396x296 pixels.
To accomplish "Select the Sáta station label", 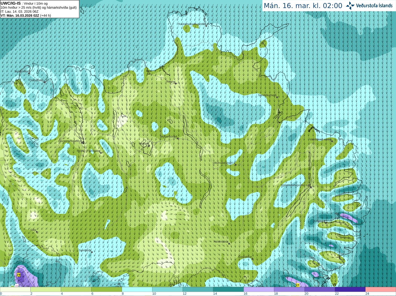I will coord(33,230).
